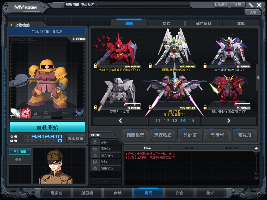Click the orange arrow beside 出擊機體

point(11,25)
